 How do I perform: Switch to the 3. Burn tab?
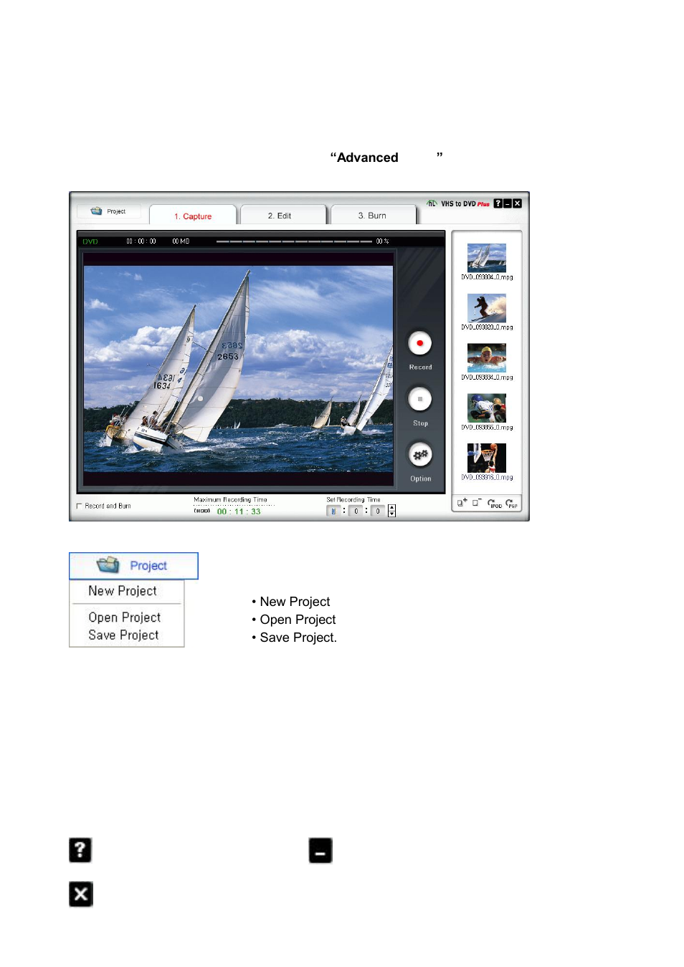373,216
